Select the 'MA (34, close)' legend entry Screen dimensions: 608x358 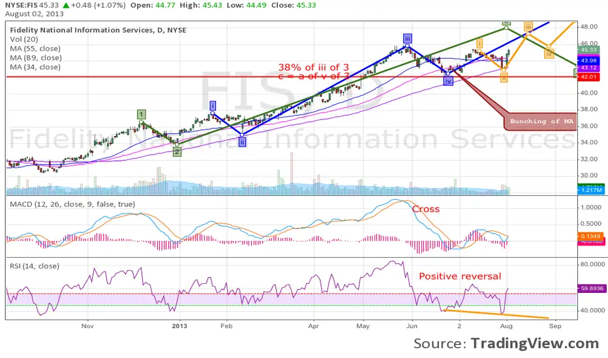(x=35, y=67)
